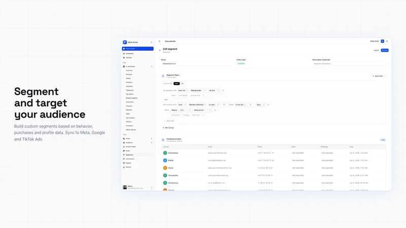Open the 'in the last' dropdown
Screen dimensions: 406x228
pyautogui.click(x=241, y=105)
